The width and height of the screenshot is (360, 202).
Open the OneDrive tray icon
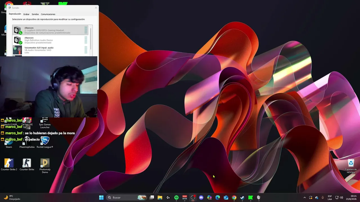click(x=317, y=198)
